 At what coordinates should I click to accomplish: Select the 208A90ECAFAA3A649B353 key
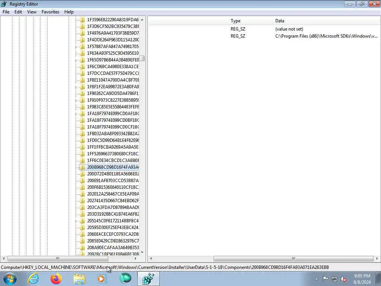[x=113, y=248]
